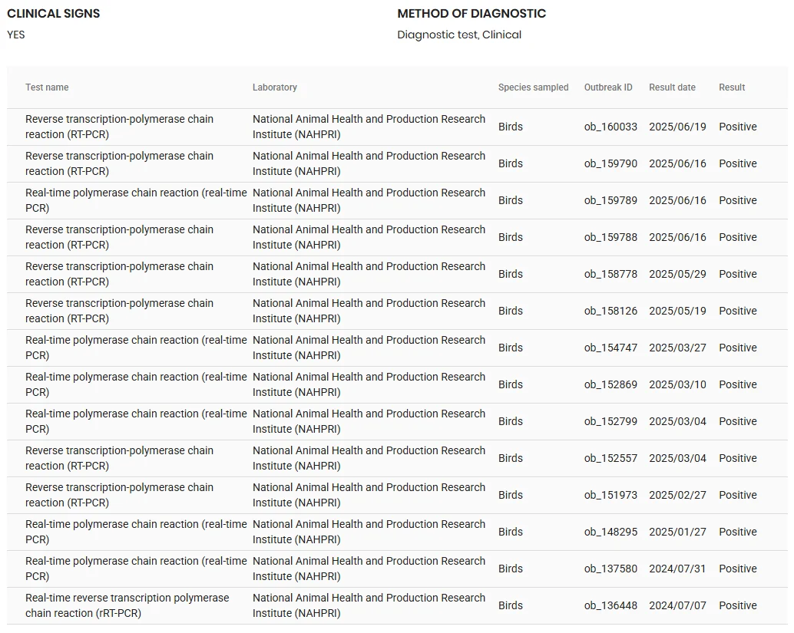Viewport: 794px width, 633px height.
Task: Click the YES value under Clinical Signs
Action: click(x=15, y=35)
